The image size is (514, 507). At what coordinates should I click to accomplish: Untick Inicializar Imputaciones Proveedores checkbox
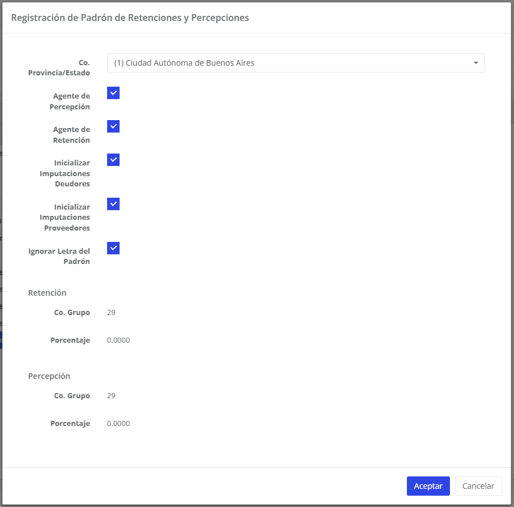click(113, 204)
